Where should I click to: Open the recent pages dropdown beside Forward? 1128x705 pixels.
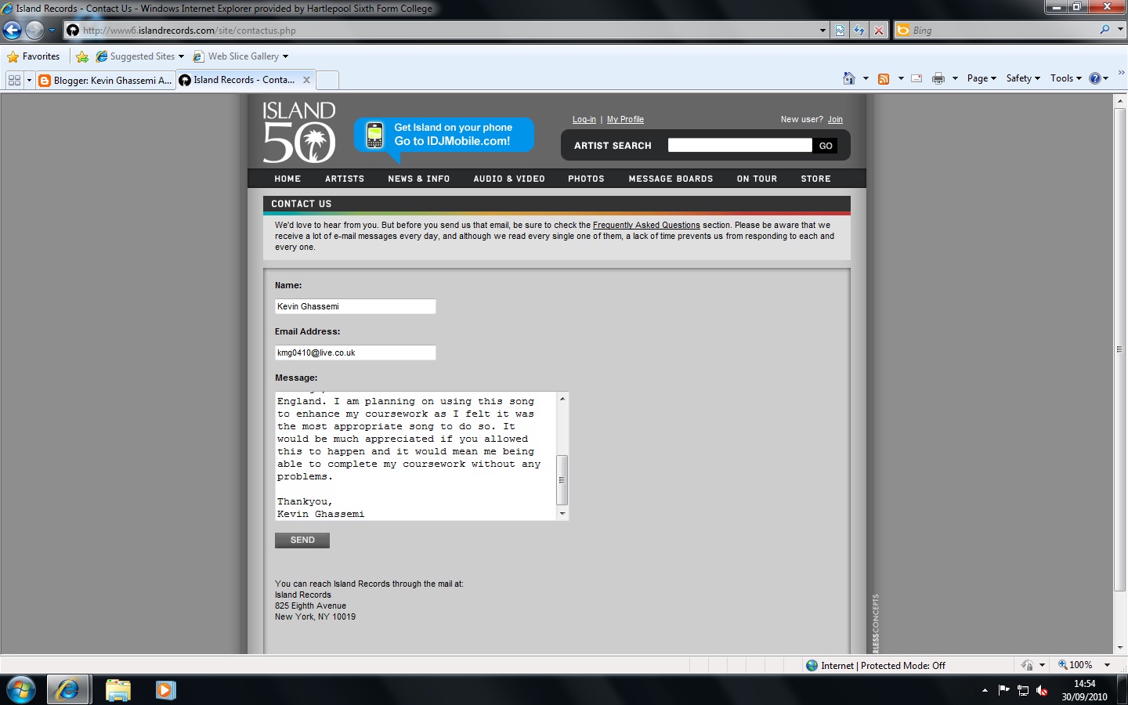(52, 31)
